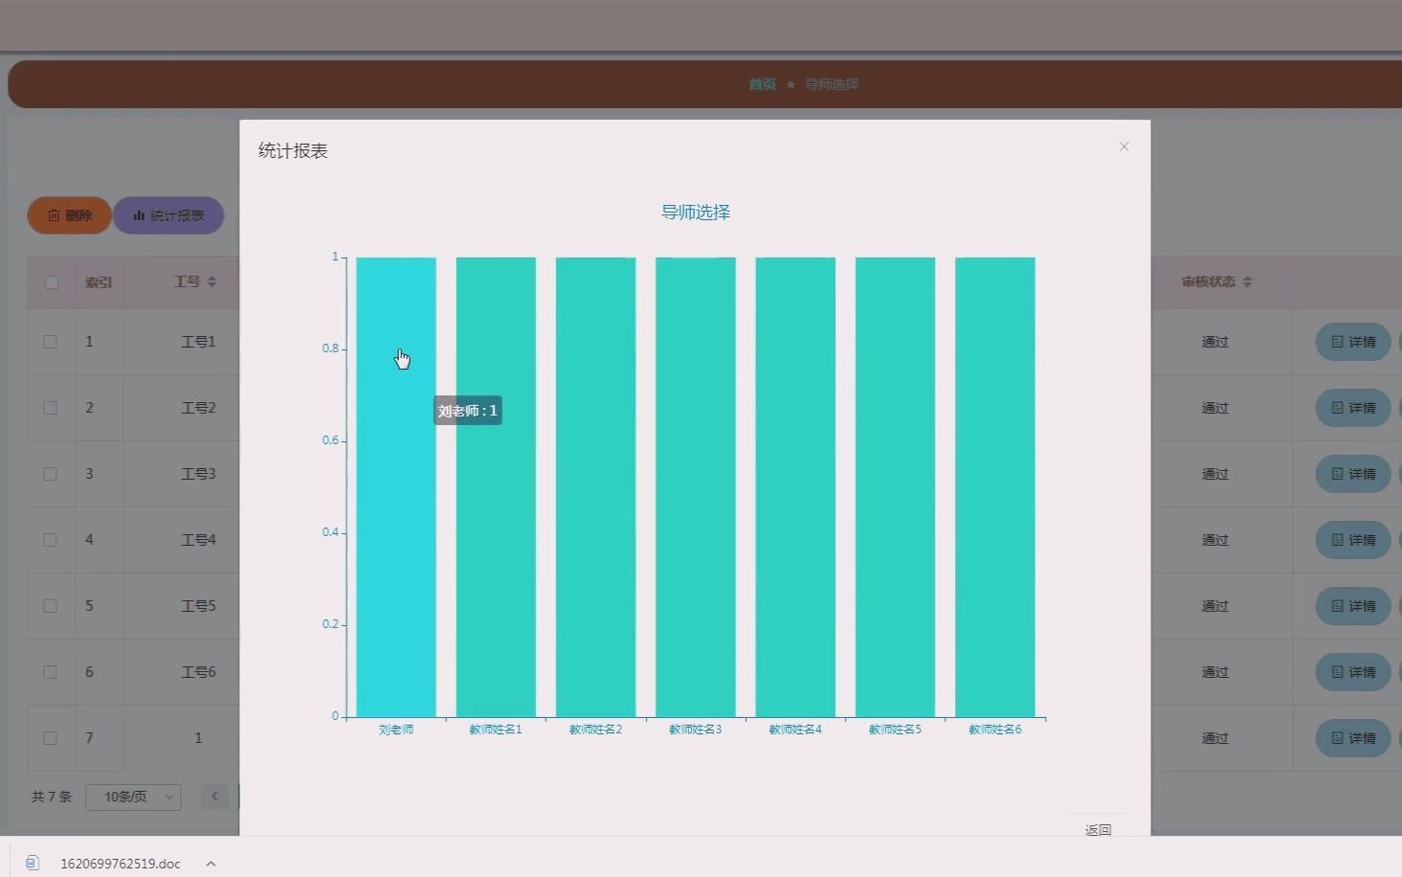Screen dimensions: 1402x877
Task: Sort the table by 工号 column arrows
Action: [x=211, y=281]
